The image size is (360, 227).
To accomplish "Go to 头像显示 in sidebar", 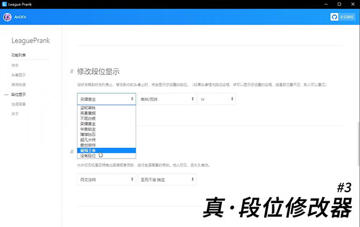I will point(19,75).
